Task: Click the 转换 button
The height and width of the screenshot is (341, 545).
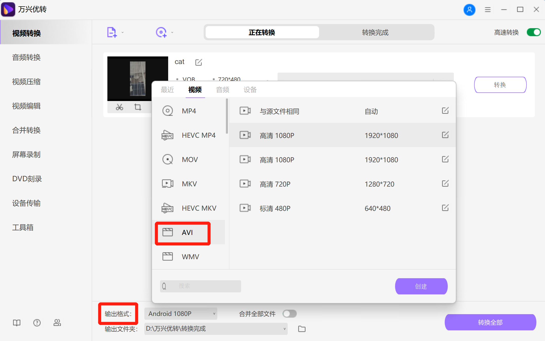Action: pyautogui.click(x=500, y=85)
